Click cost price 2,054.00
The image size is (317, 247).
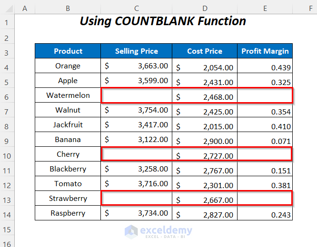[x=205, y=66]
